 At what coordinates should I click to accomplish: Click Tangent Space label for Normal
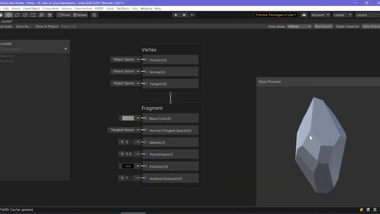point(122,130)
